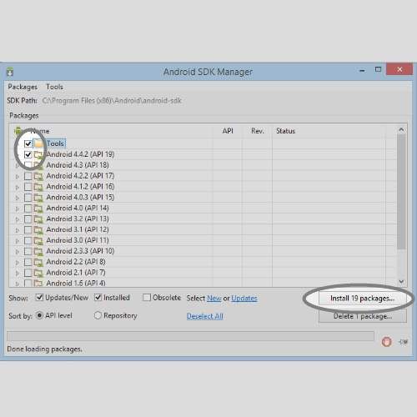Select sort by API level radio button
The height and width of the screenshot is (417, 417).
point(39,315)
